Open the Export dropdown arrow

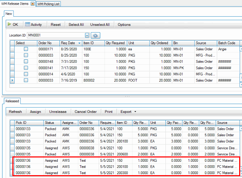click(135, 112)
